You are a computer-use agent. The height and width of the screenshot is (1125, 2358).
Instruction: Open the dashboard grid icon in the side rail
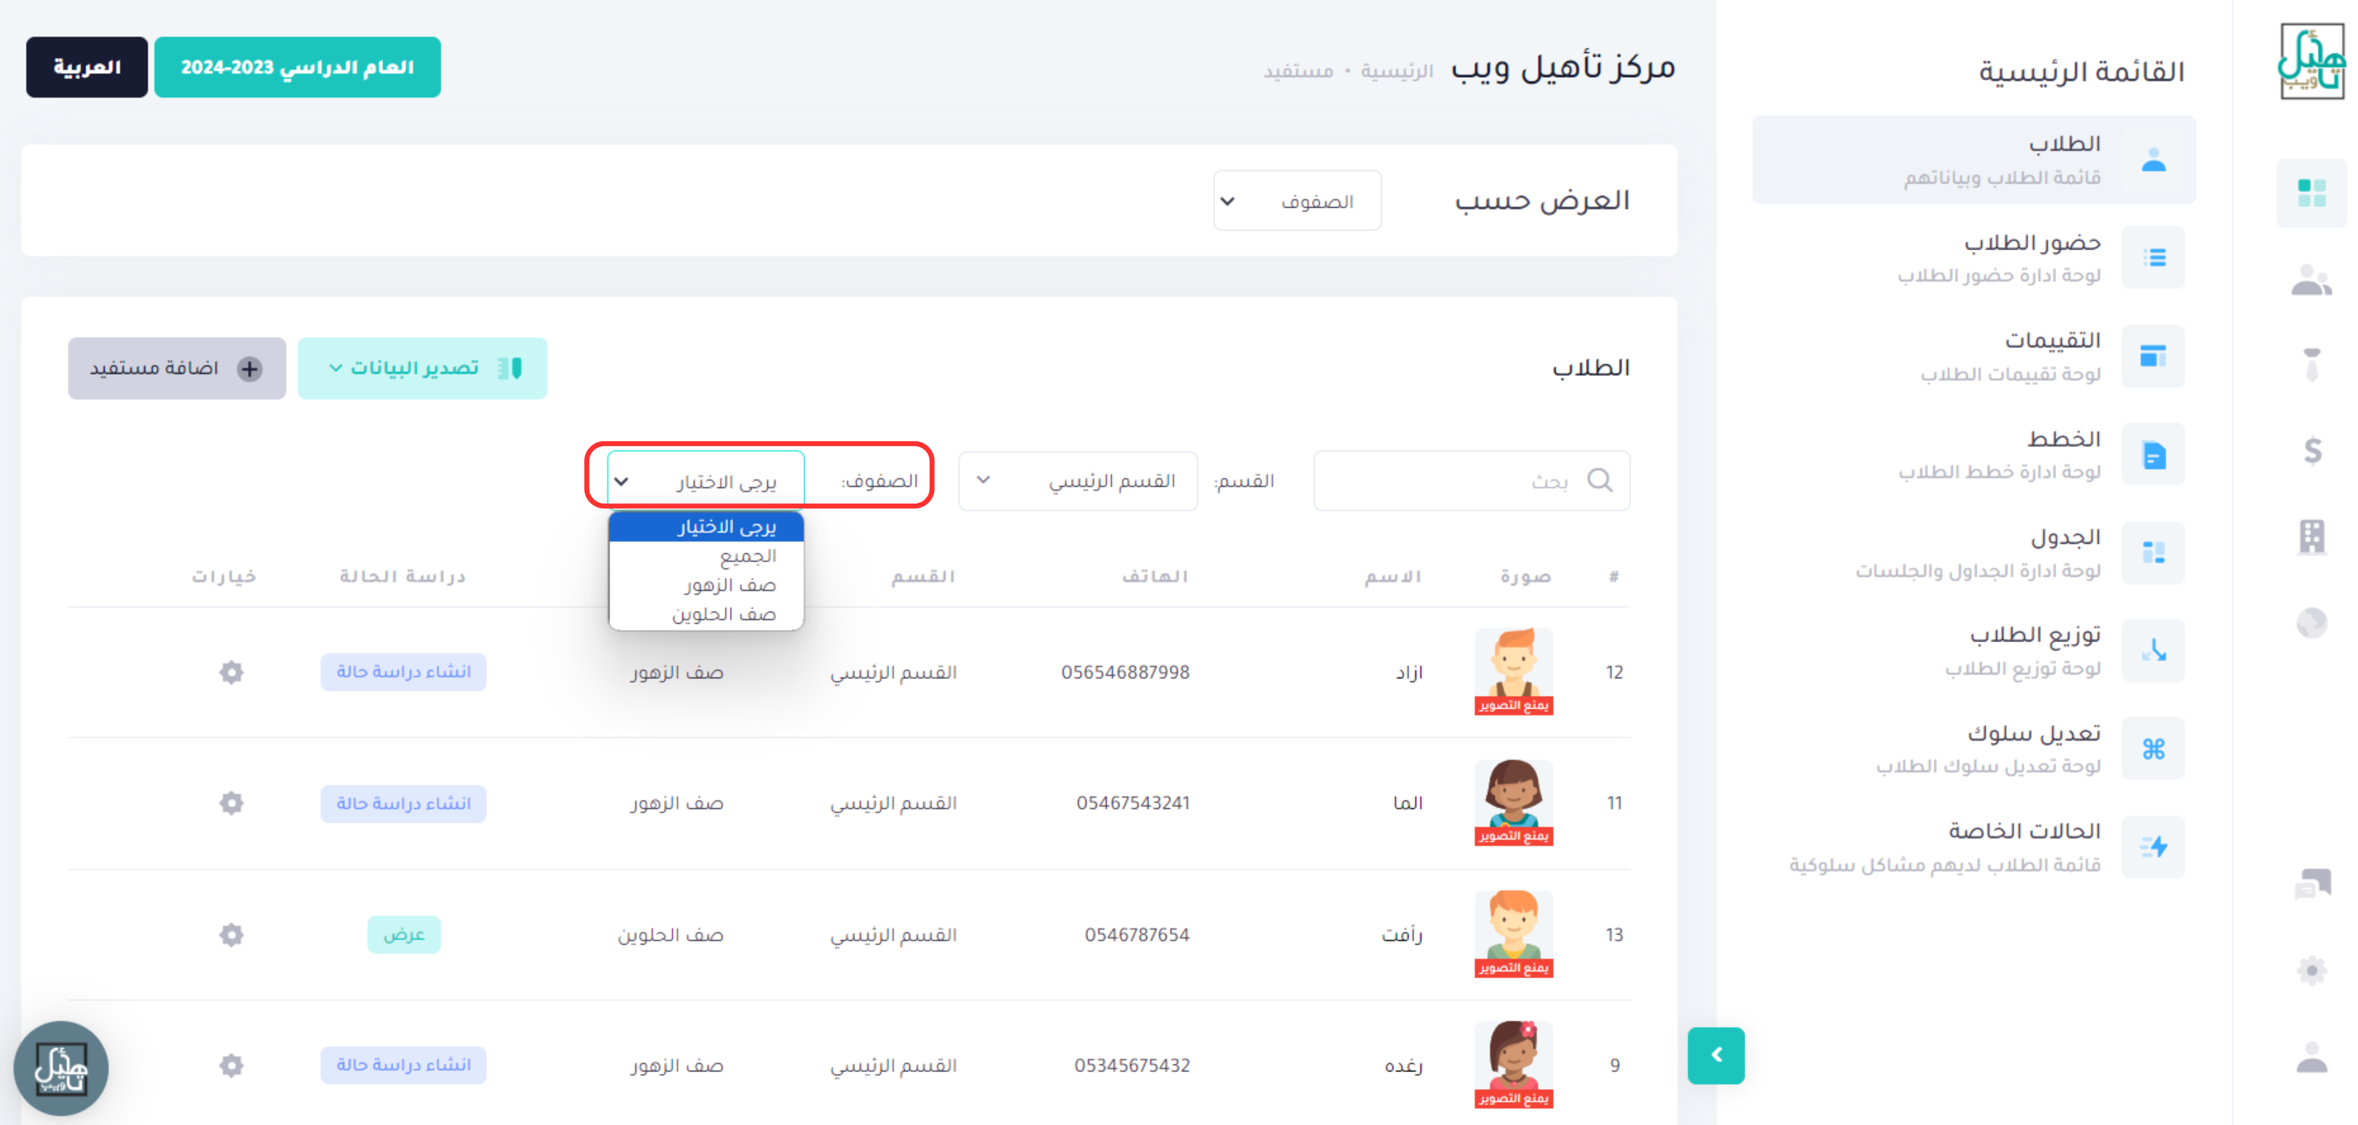(2311, 193)
